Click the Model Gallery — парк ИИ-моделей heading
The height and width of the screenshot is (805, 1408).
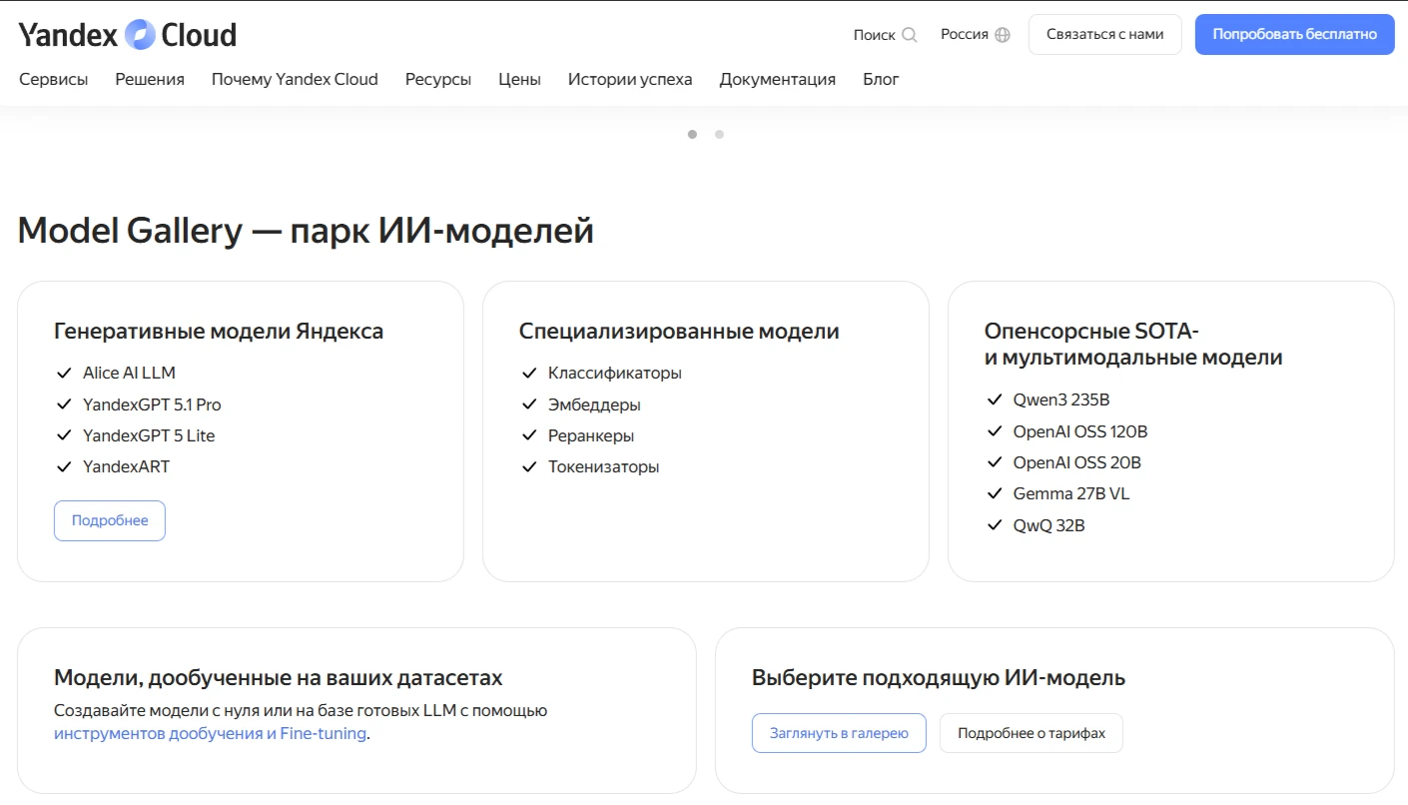point(306,231)
